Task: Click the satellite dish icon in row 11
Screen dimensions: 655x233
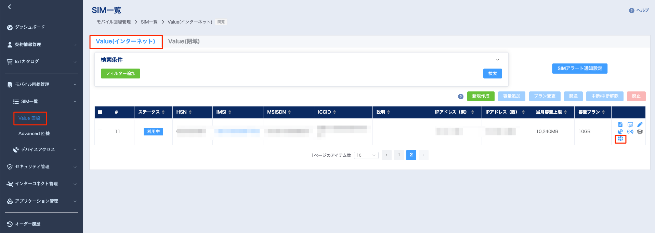Action: coord(620,131)
